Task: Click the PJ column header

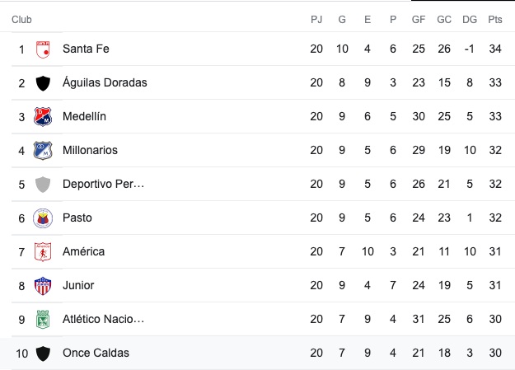Action: click(x=316, y=19)
